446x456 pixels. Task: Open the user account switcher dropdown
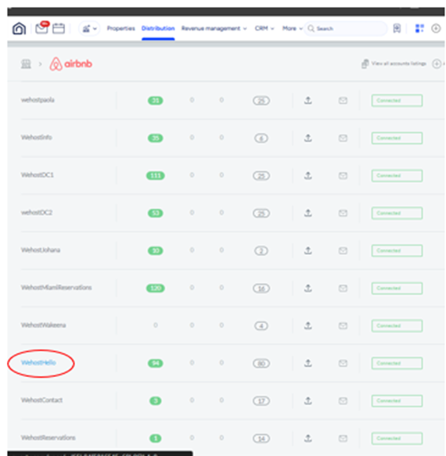(89, 29)
